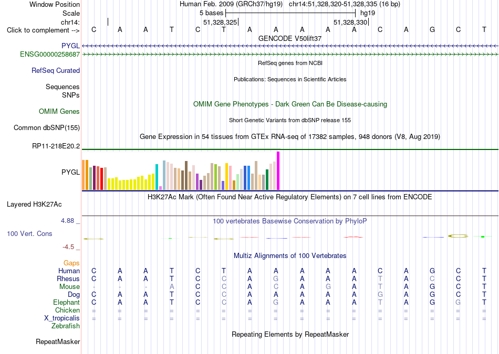Click the GENCODE V50lift37 track title

point(290,38)
